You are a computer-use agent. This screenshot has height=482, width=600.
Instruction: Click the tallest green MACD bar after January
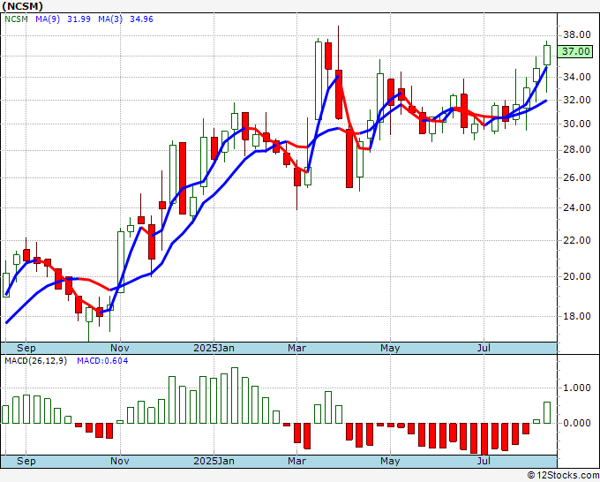(235, 395)
